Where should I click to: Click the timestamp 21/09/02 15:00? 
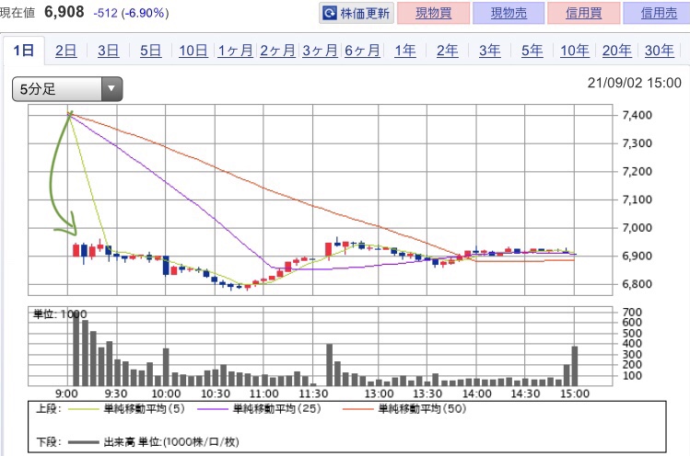click(x=634, y=83)
